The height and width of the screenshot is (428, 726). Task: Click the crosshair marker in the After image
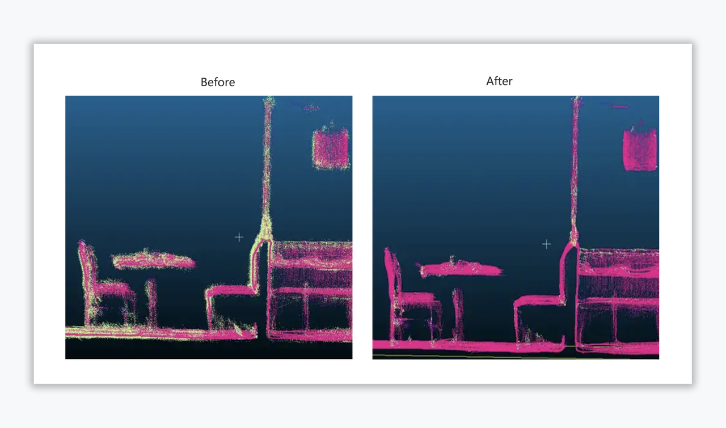pyautogui.click(x=546, y=244)
